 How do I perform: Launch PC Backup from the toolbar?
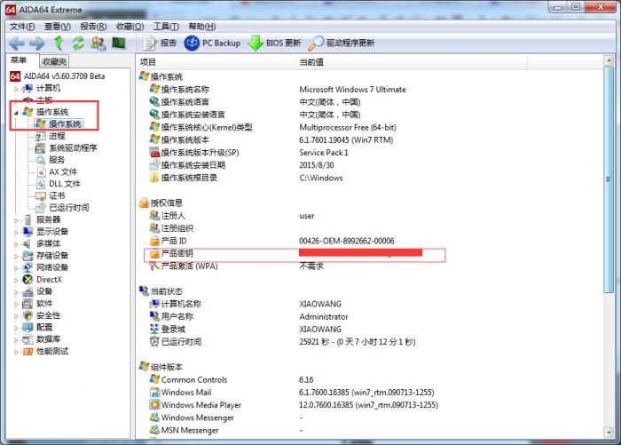[x=212, y=43]
